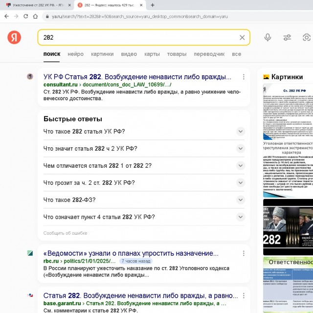Clear the search field with X icon
Viewport: 313px width, 313px height.
pyautogui.click(x=242, y=37)
